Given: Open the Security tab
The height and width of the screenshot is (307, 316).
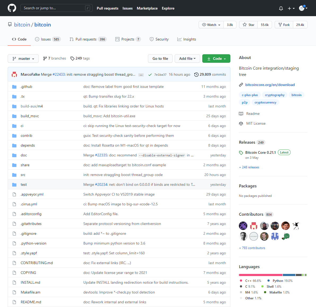Looking at the screenshot, I should pos(159,39).
